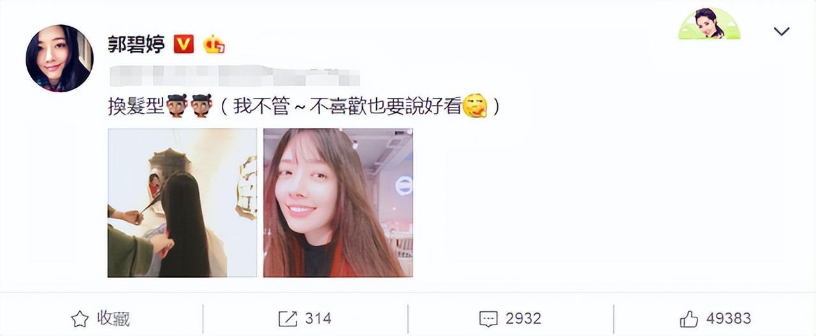The image size is (816, 336).
Task: Click the orange V verified badge
Action: (x=184, y=44)
